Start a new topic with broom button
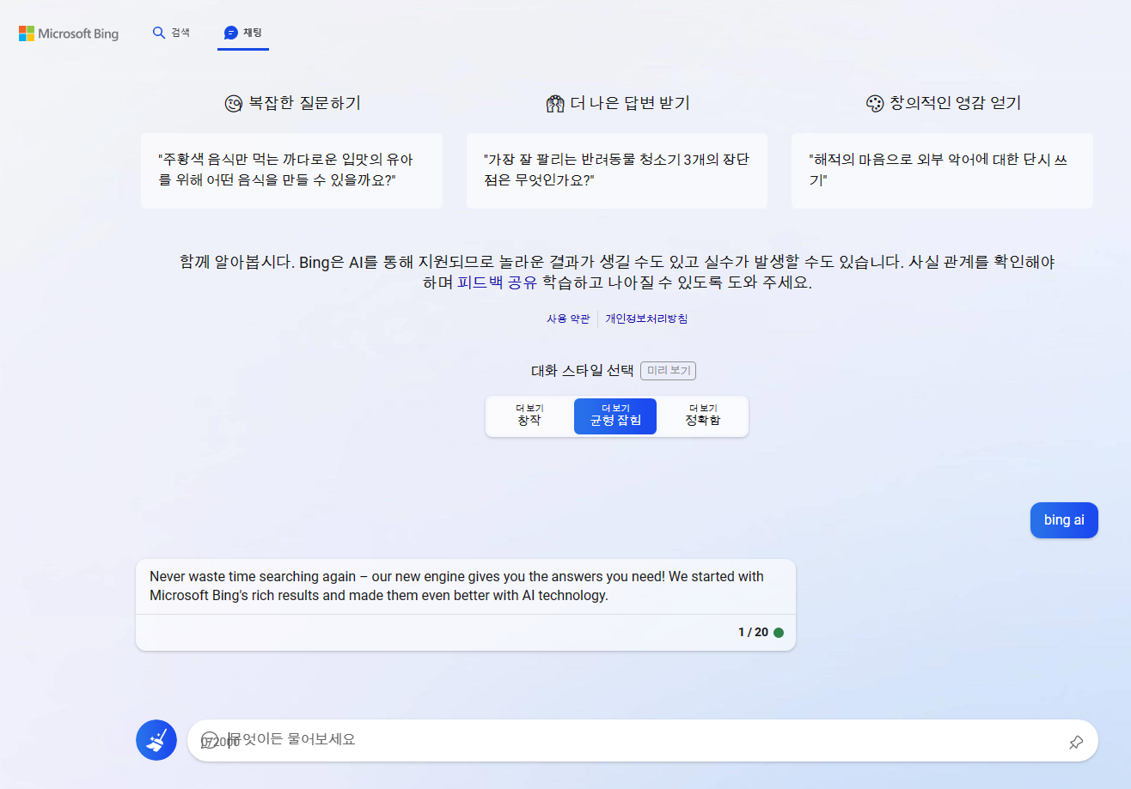 [156, 740]
